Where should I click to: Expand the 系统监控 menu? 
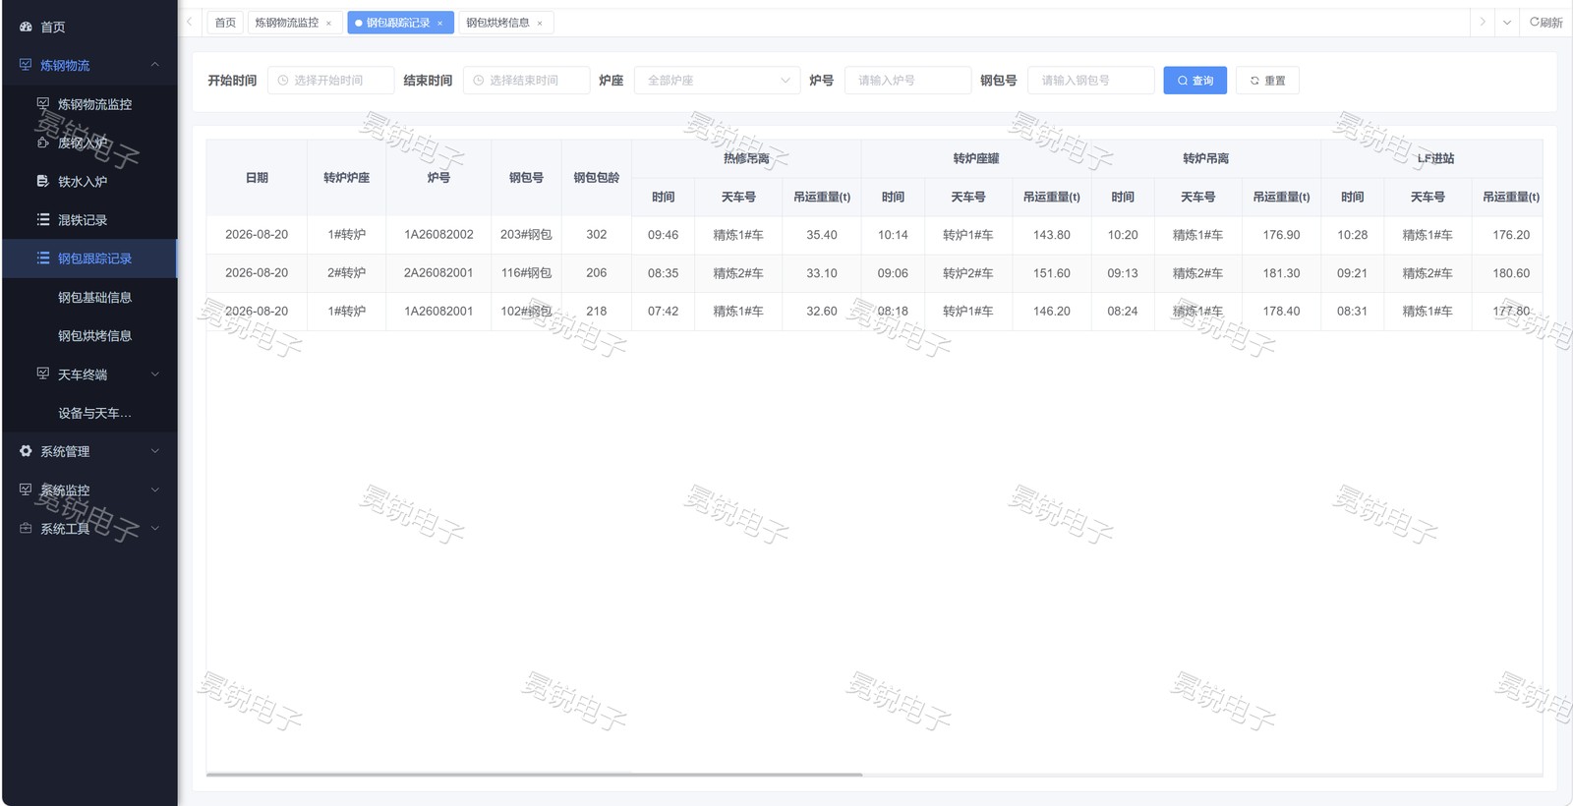click(x=155, y=489)
